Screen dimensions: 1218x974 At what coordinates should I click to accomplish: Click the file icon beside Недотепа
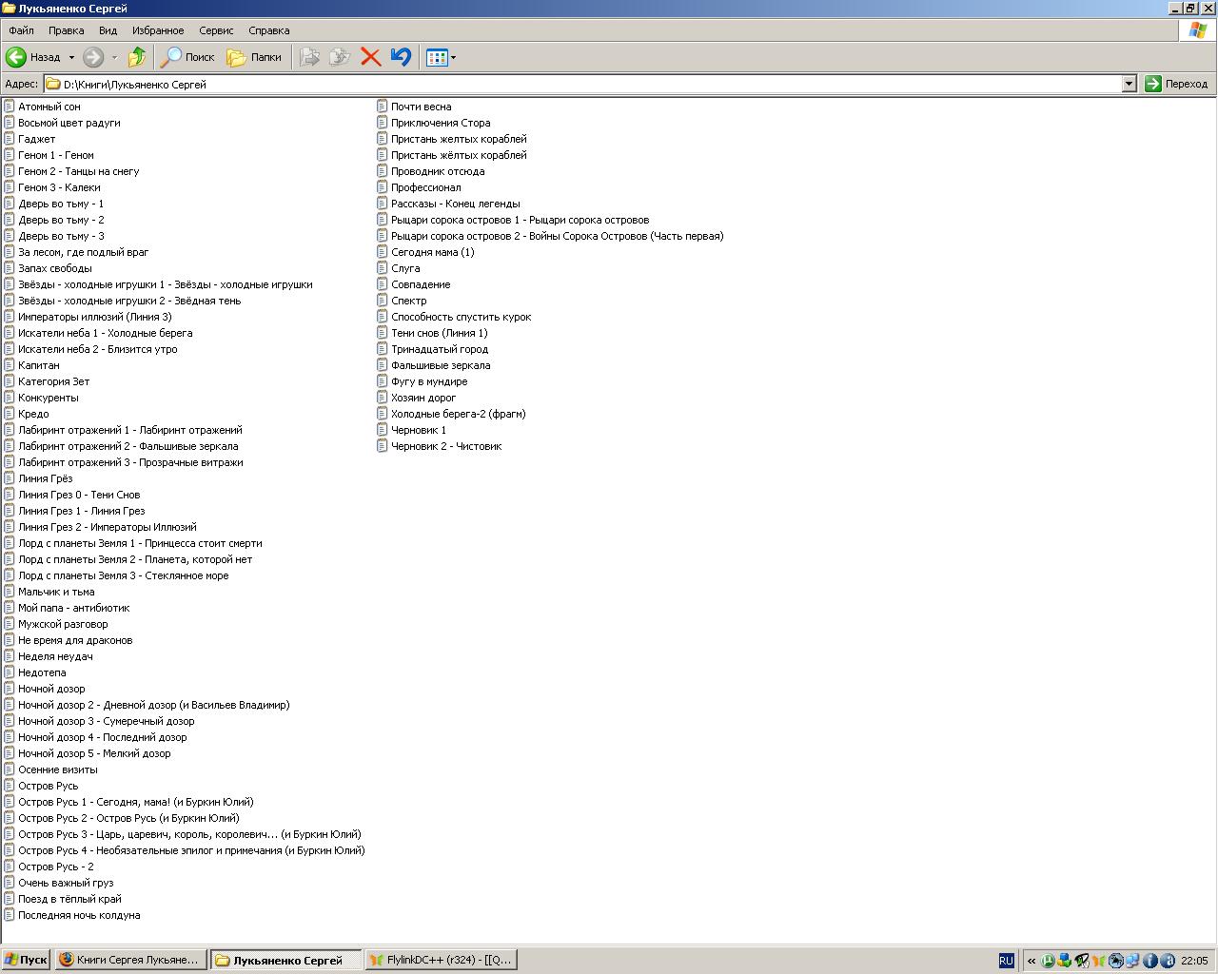click(10, 672)
